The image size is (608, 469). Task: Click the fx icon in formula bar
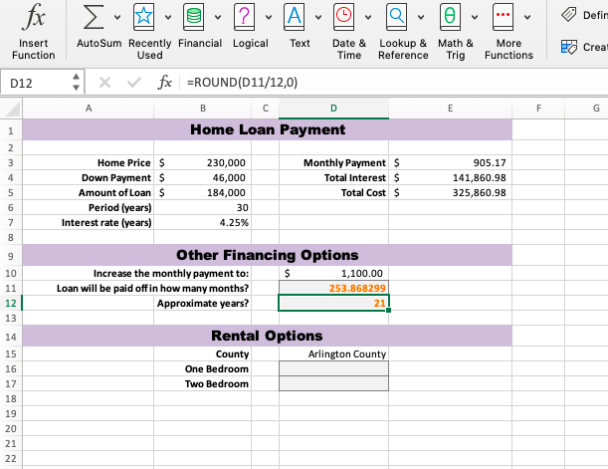(164, 83)
